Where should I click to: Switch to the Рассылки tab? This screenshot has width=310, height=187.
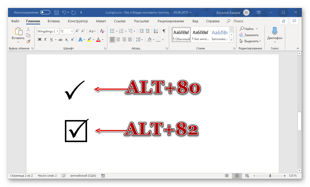tap(142, 21)
